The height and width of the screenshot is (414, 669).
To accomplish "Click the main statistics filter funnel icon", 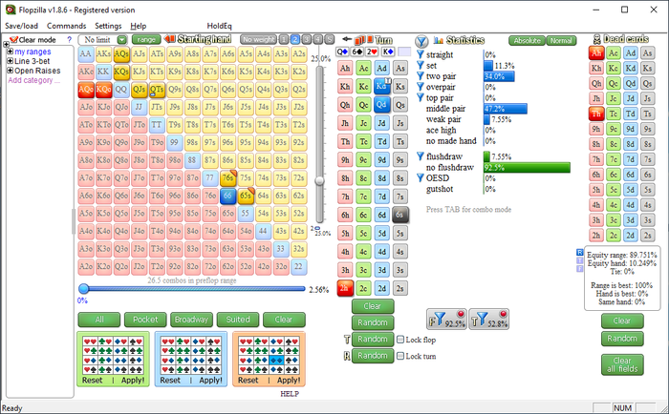I will [421, 41].
